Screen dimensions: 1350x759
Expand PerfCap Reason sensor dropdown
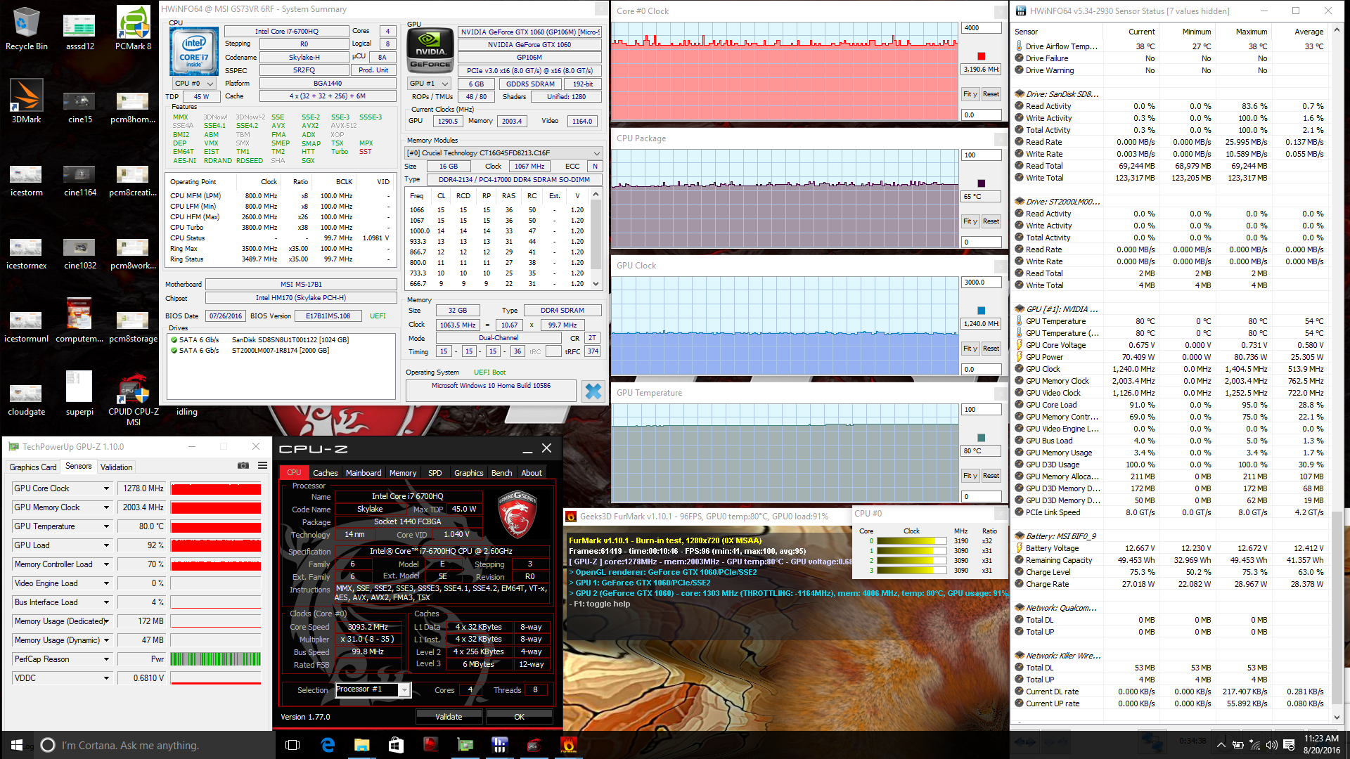click(x=106, y=659)
